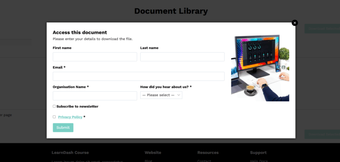Click the desktop workspace image in popup
Image resolution: width=340 pixels, height=162 pixels.
[260, 68]
